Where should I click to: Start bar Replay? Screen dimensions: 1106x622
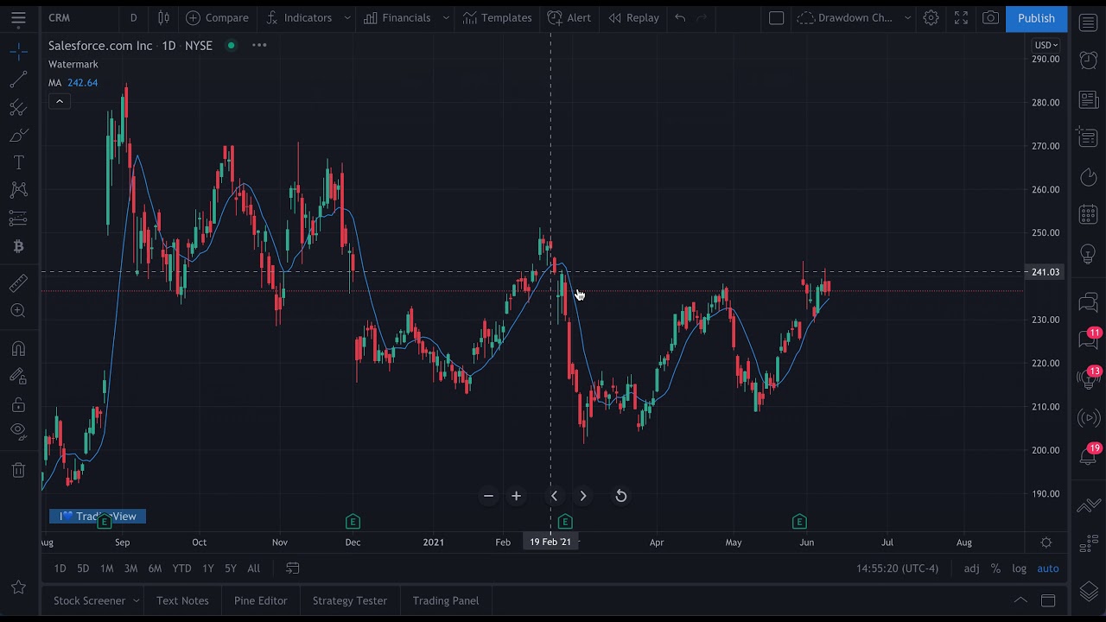click(x=633, y=17)
